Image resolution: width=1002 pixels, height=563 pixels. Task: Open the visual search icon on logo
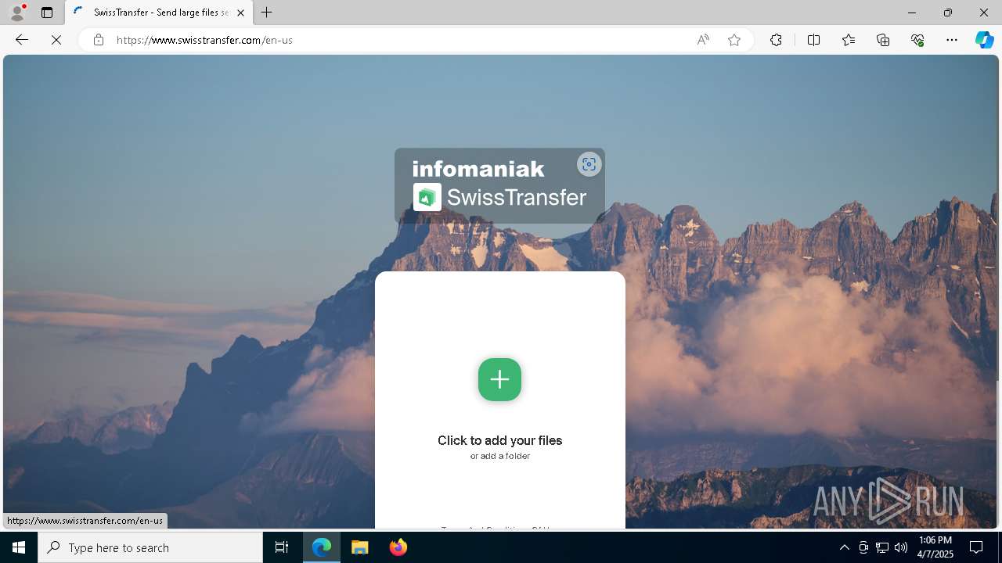point(589,164)
